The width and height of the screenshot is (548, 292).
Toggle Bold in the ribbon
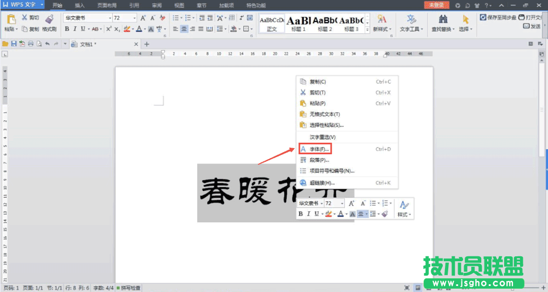click(67, 29)
